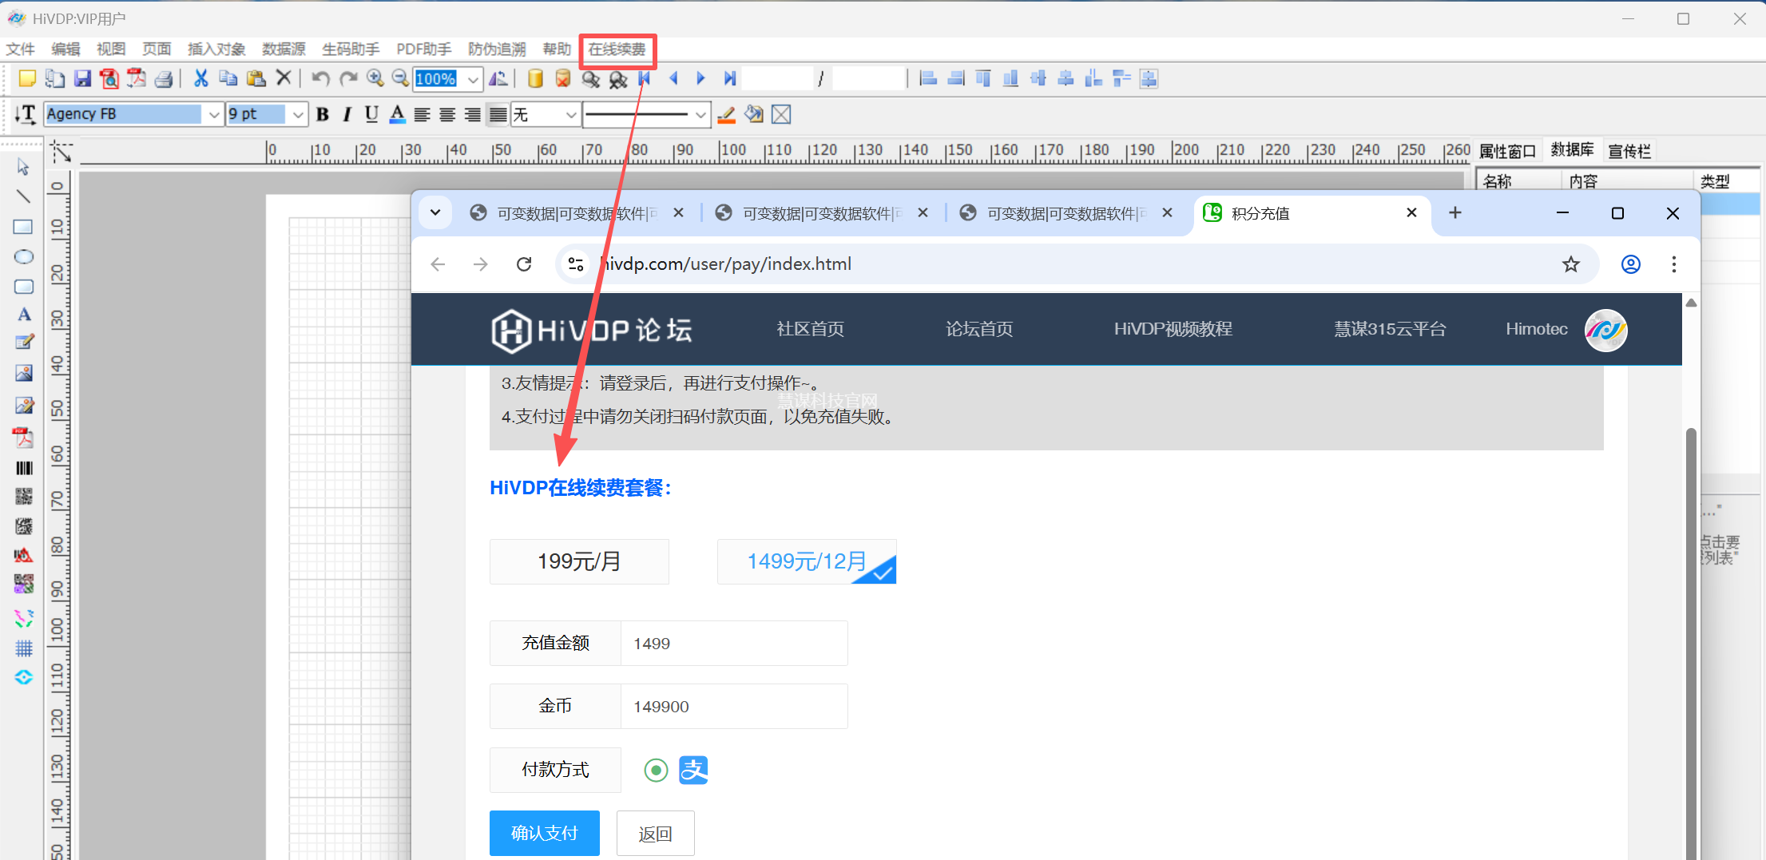1766x860 pixels.
Task: Open the 100% zoom level dropdown
Action: pyautogui.click(x=473, y=79)
